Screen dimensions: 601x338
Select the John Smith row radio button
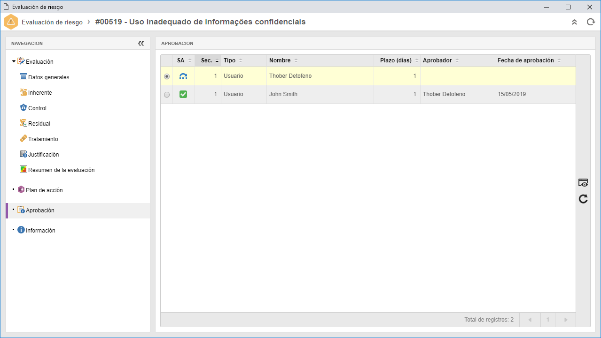[x=167, y=94]
